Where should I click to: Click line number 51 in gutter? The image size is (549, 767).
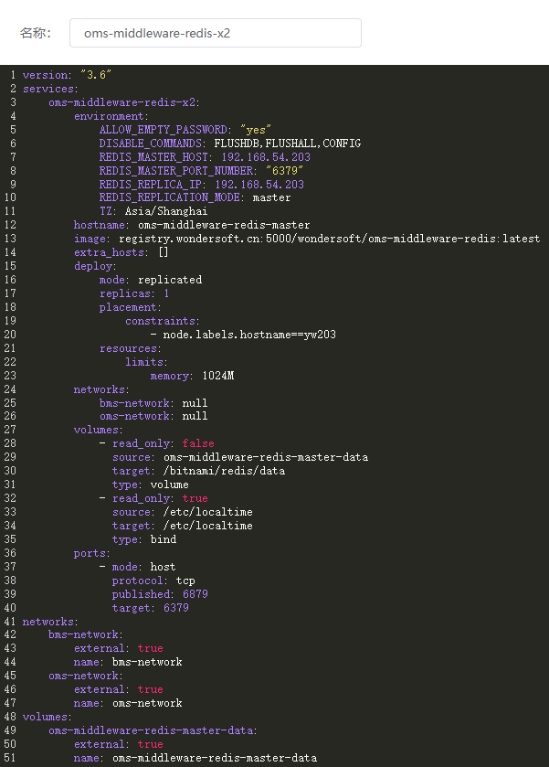click(10, 758)
